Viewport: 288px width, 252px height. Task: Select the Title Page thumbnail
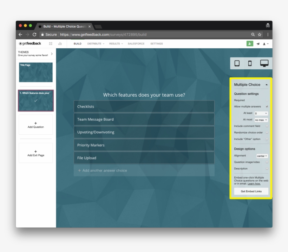[x=36, y=72]
